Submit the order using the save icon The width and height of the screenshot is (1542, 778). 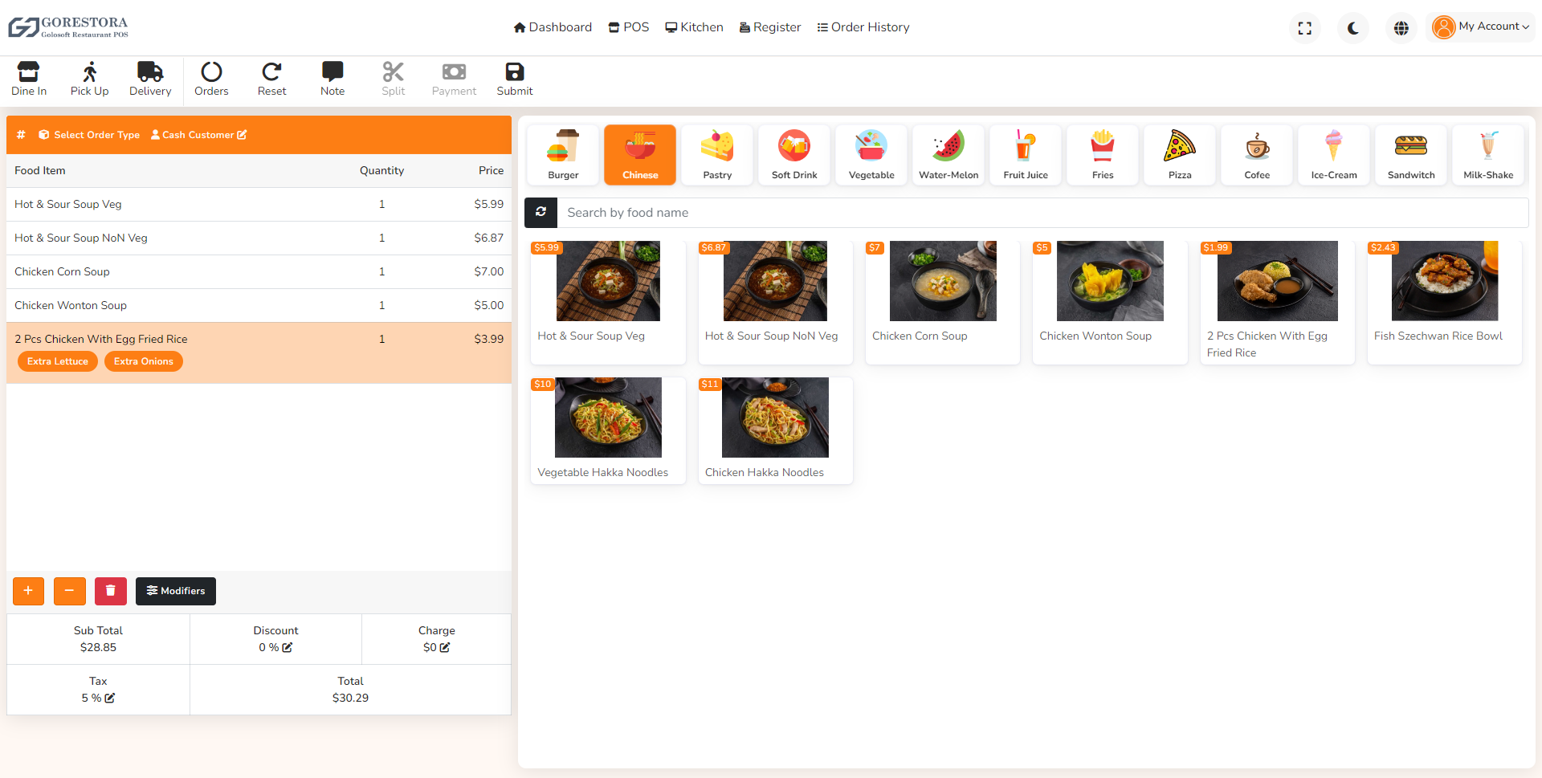coord(514,71)
